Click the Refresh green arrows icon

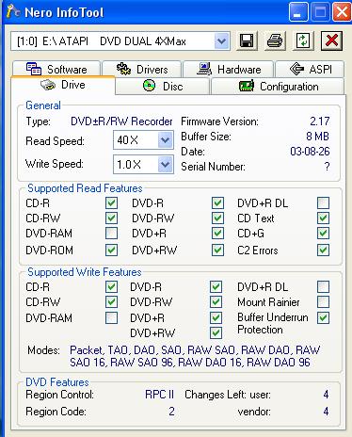click(x=303, y=40)
